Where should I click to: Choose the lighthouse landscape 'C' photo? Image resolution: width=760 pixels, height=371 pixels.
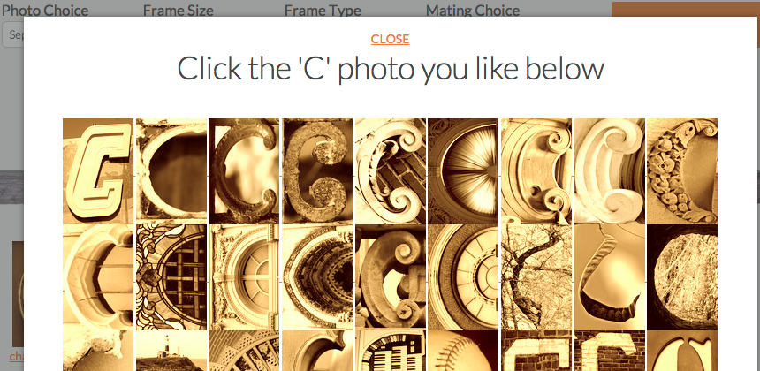[171, 351]
